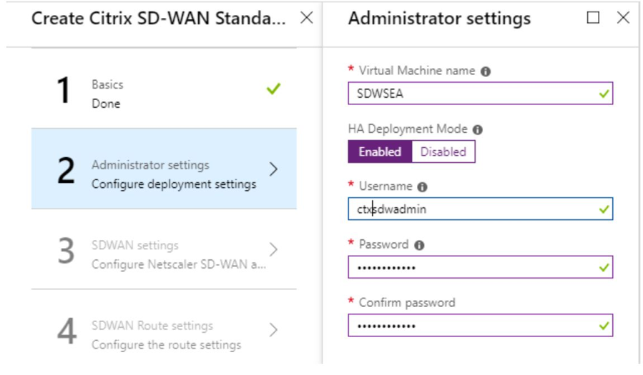
Task: Maximize the Administrator settings blade
Action: click(x=593, y=18)
